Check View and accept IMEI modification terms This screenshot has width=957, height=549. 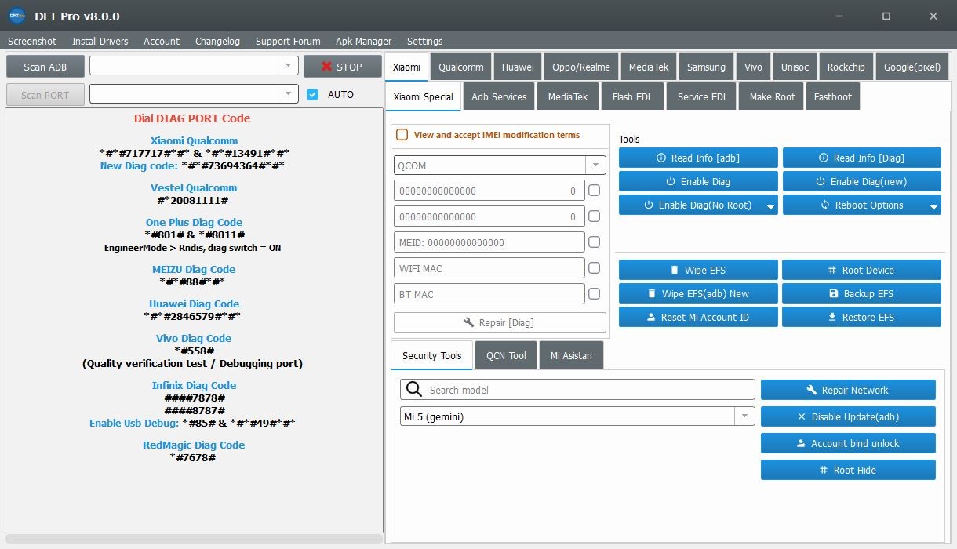click(x=402, y=135)
